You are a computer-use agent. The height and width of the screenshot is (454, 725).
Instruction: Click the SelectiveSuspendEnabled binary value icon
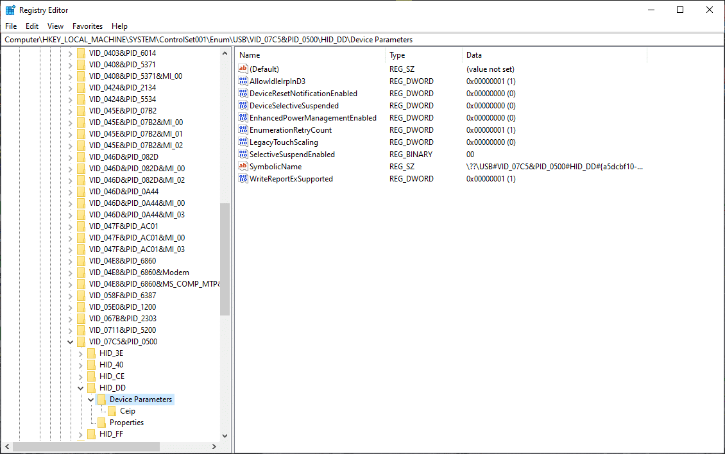(243, 155)
